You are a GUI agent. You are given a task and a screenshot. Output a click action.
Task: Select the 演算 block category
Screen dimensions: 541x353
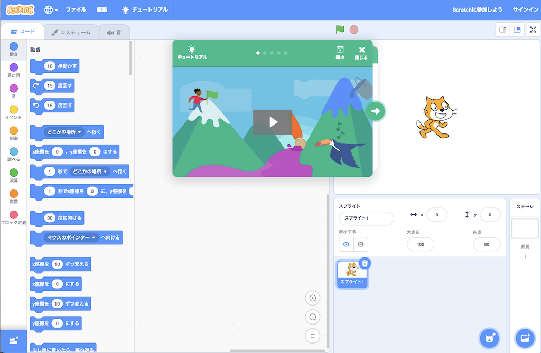pos(13,176)
